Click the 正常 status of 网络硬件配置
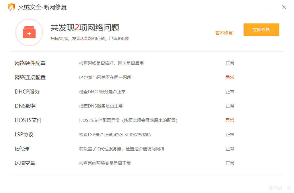Image resolution: width=294 pixels, height=193 pixels. (230, 63)
